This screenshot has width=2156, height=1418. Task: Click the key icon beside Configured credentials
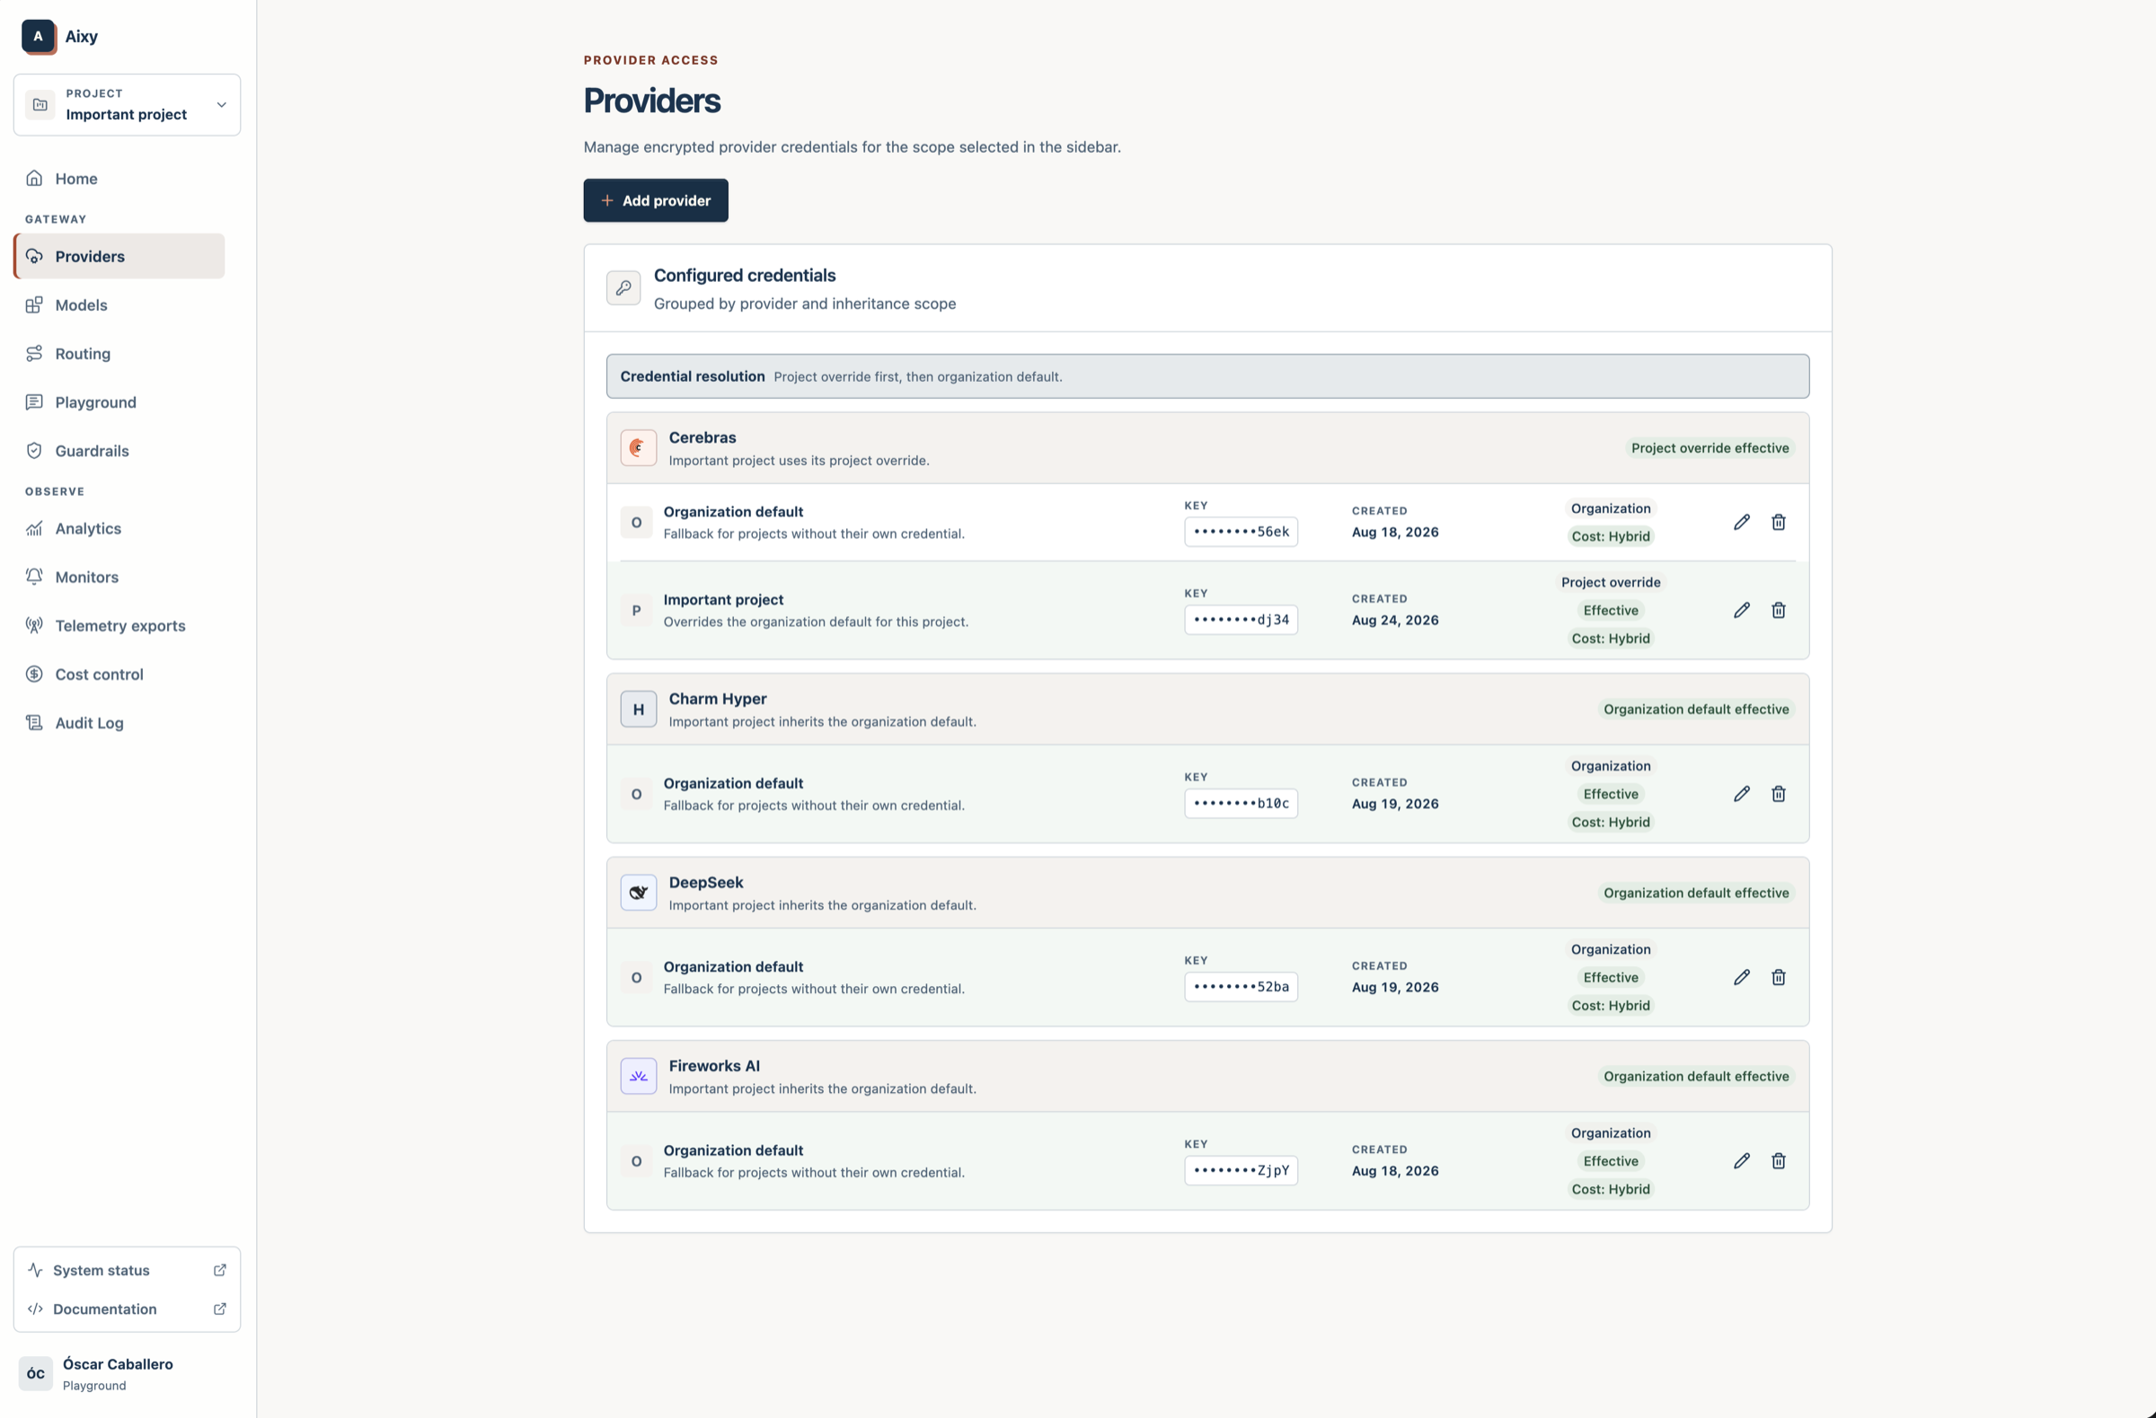click(x=623, y=288)
